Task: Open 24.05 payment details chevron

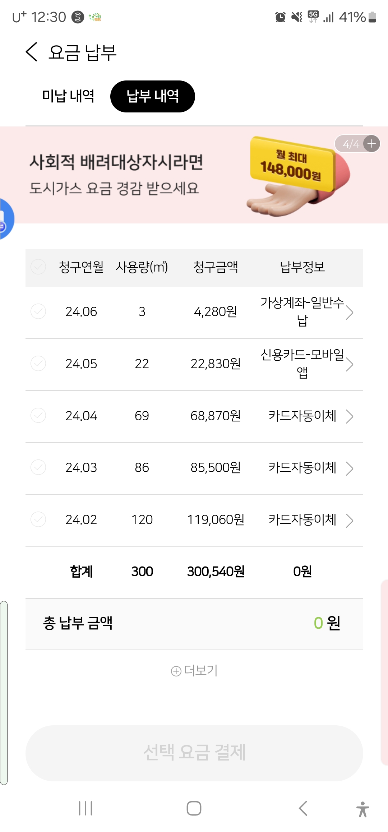Action: [349, 365]
